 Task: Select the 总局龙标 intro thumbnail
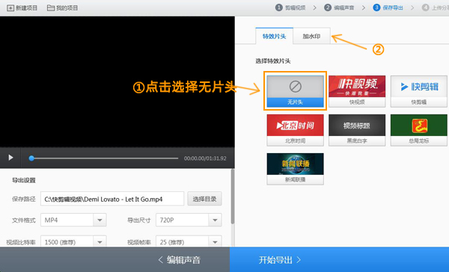(419, 130)
